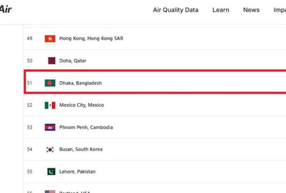286x193 pixels.
Task: Open the Phnom Penh, Cambodia link
Action: coord(86,127)
